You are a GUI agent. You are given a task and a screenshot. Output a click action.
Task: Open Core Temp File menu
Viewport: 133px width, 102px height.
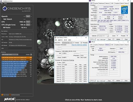click(56, 40)
